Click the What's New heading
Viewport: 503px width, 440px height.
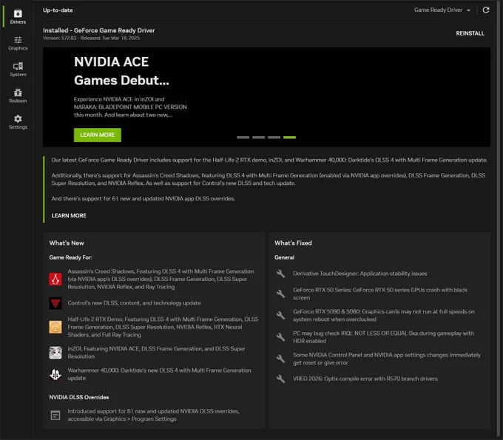coord(67,243)
